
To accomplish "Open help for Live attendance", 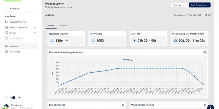I will (x=123, y=105).
